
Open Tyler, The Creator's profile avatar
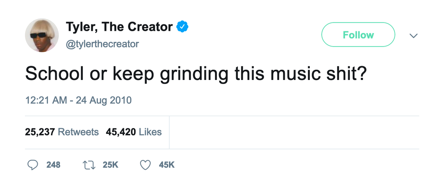42,35
